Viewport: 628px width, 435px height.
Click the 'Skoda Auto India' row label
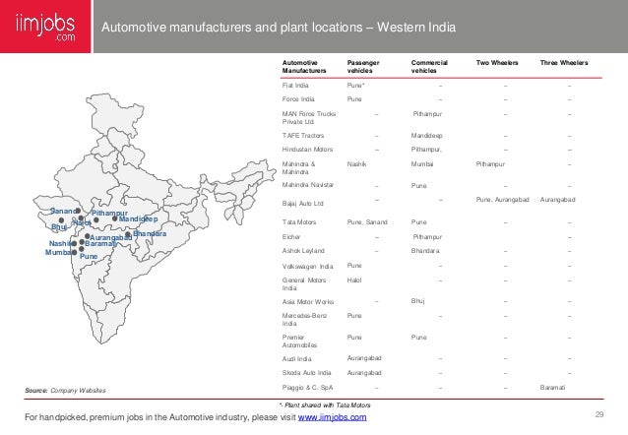[x=306, y=373]
